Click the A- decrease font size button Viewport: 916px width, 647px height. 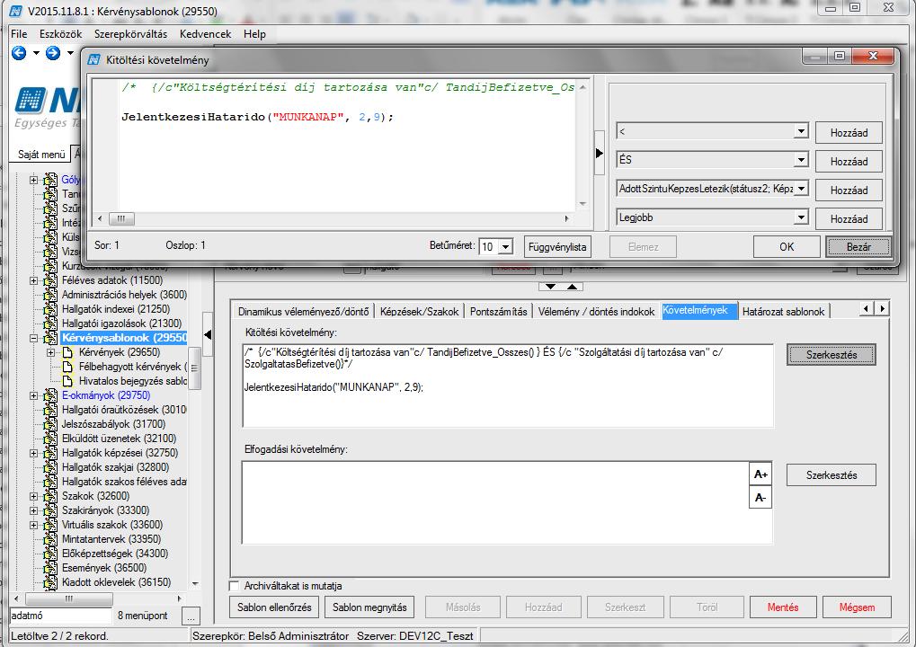coord(760,498)
